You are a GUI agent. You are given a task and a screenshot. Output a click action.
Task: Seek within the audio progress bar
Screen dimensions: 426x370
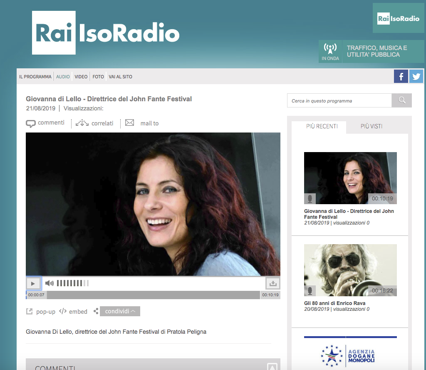click(153, 295)
